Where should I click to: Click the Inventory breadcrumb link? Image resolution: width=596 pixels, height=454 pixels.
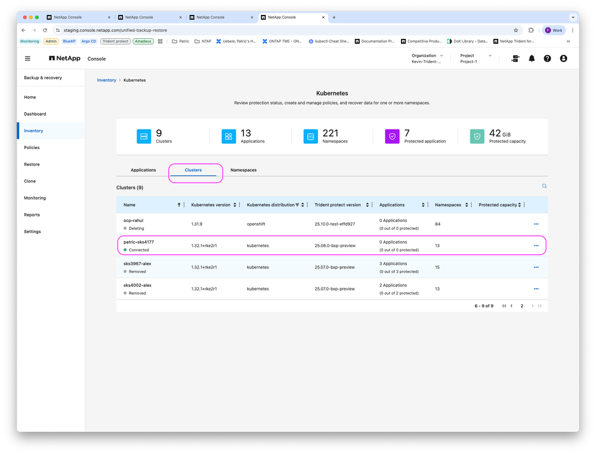click(106, 80)
